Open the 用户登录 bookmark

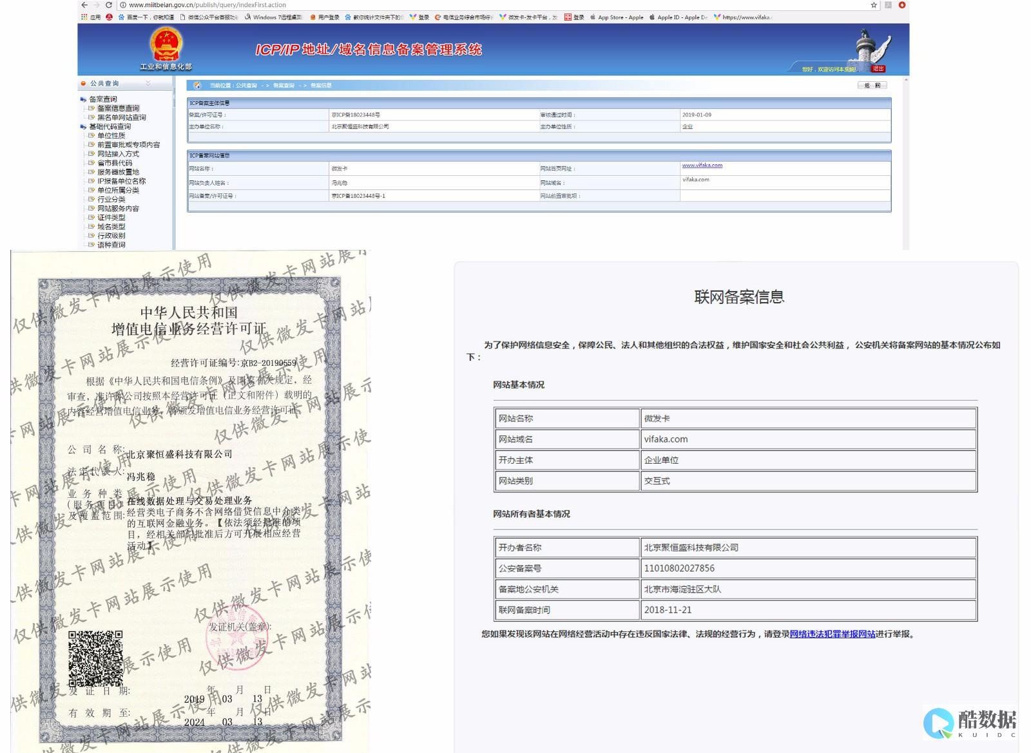(x=324, y=17)
